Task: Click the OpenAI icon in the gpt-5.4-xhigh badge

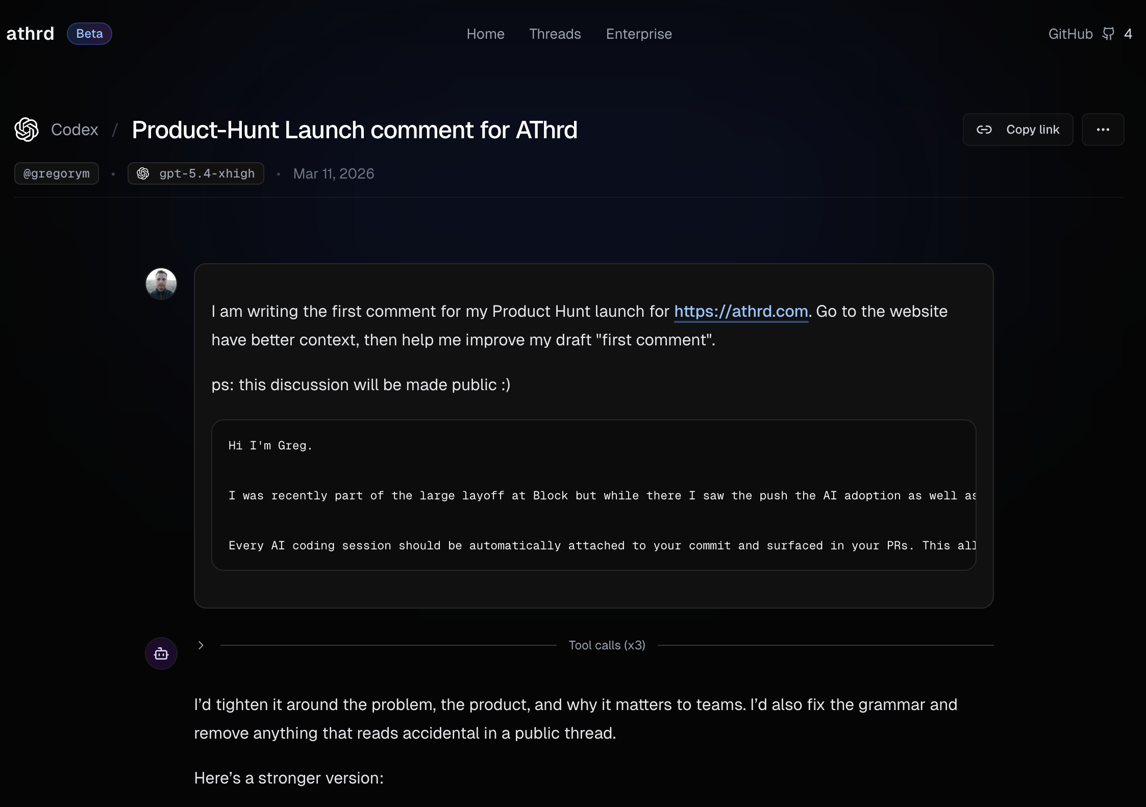Action: (x=143, y=173)
